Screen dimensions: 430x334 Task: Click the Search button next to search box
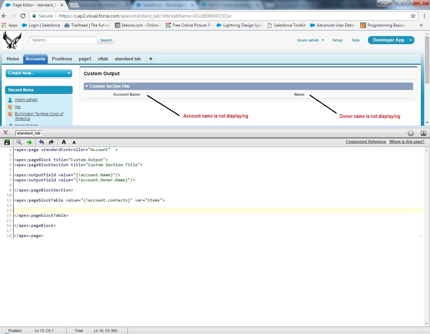click(106, 40)
